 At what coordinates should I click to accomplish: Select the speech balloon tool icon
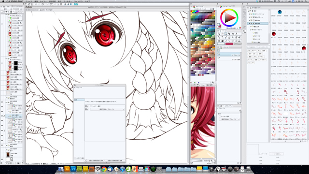point(233,41)
